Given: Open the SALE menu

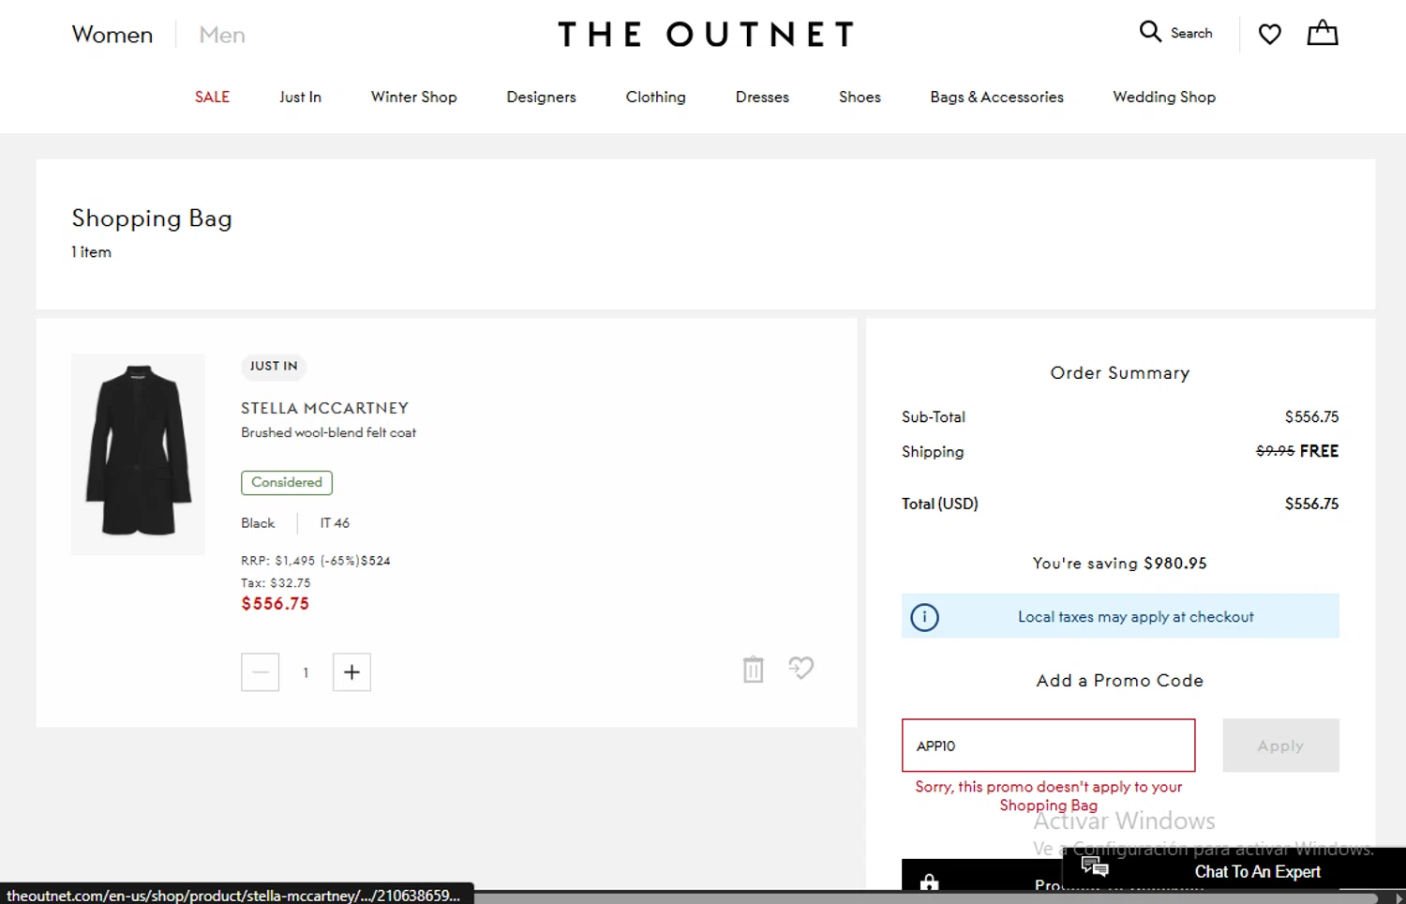Looking at the screenshot, I should pyautogui.click(x=212, y=97).
